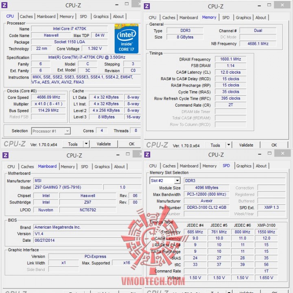Select the SPD tab in the CPU window
The image size is (293, 293).
[83, 16]
